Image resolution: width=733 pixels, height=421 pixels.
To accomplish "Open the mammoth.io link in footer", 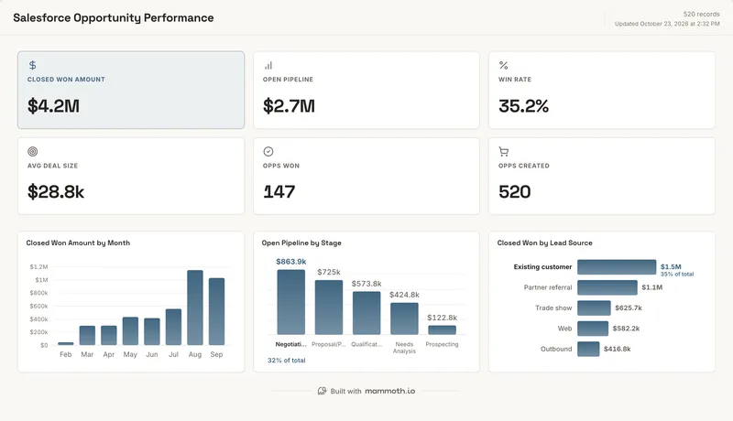I will click(x=390, y=391).
